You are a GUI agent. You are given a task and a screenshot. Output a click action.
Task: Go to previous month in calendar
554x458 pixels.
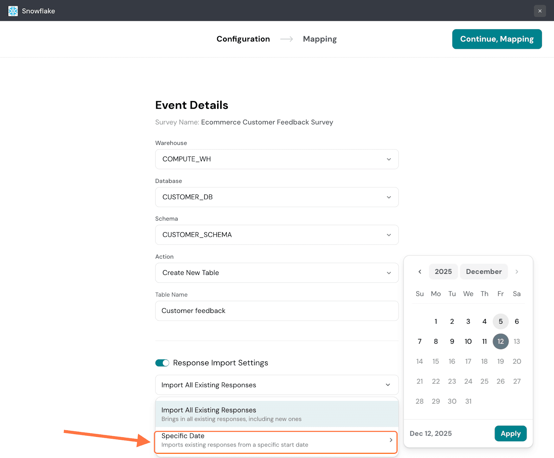420,272
